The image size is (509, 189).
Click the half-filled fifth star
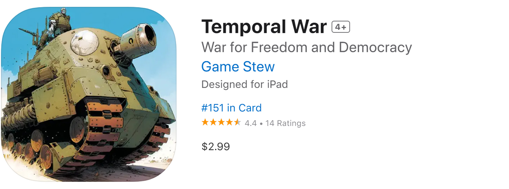tap(237, 122)
